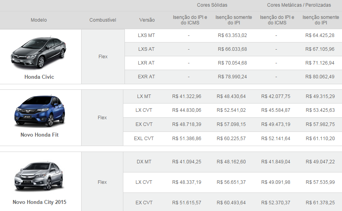Select the LXS MT version cell

click(x=146, y=35)
